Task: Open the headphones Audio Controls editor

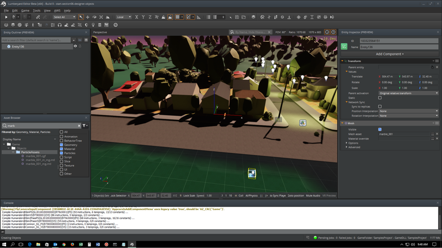Action: pyautogui.click(x=60, y=25)
